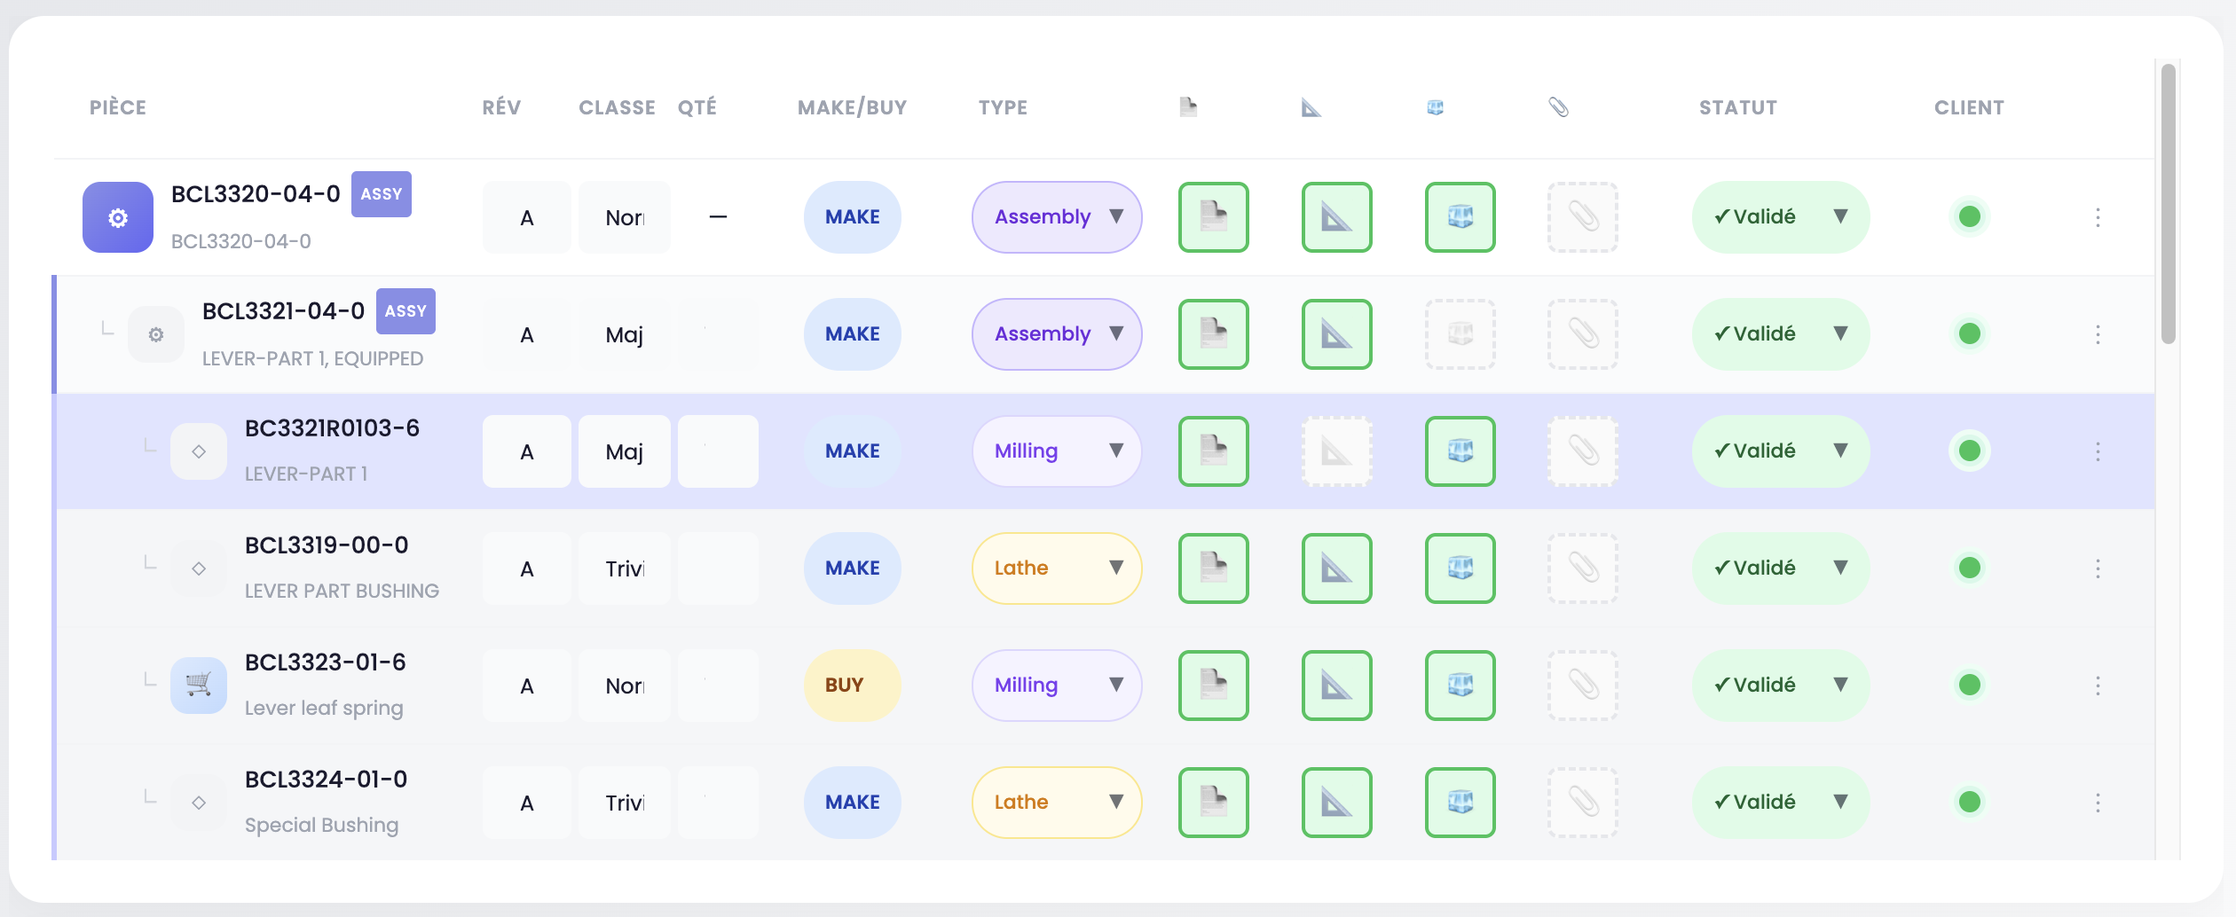Screen dimensions: 2236x917
Task: Open the three-dot menu for BCL3320-04-0
Action: pyautogui.click(x=2098, y=216)
